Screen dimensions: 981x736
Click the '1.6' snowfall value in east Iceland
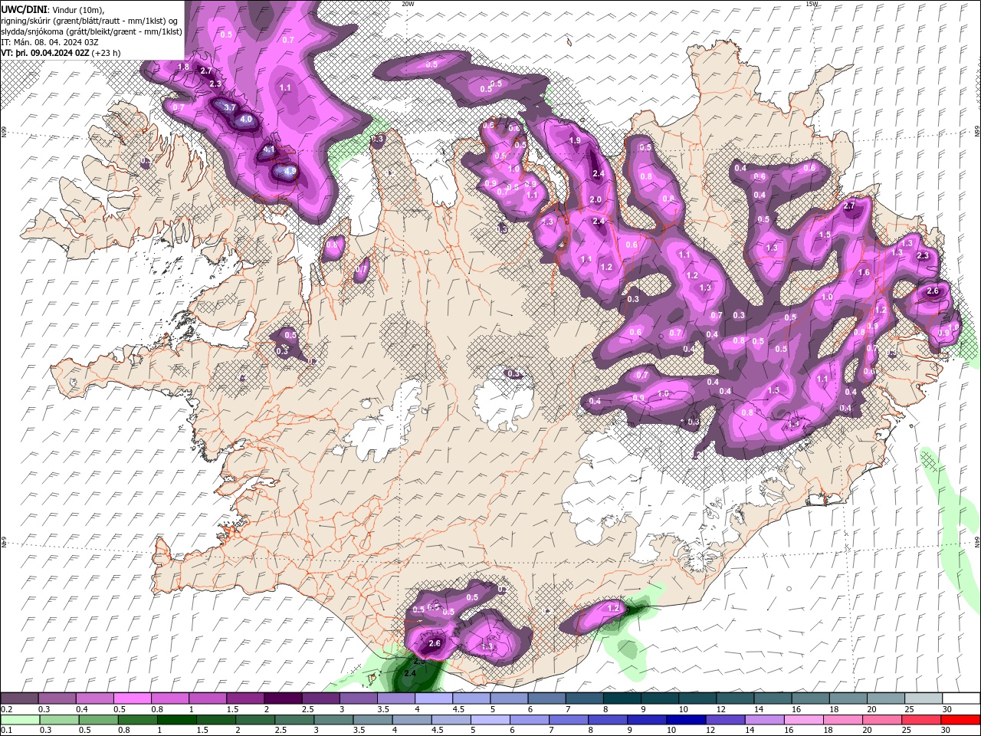pos(864,272)
